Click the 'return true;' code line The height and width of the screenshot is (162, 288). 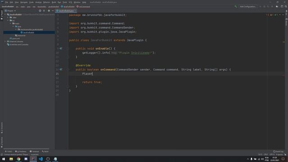[x=92, y=82]
